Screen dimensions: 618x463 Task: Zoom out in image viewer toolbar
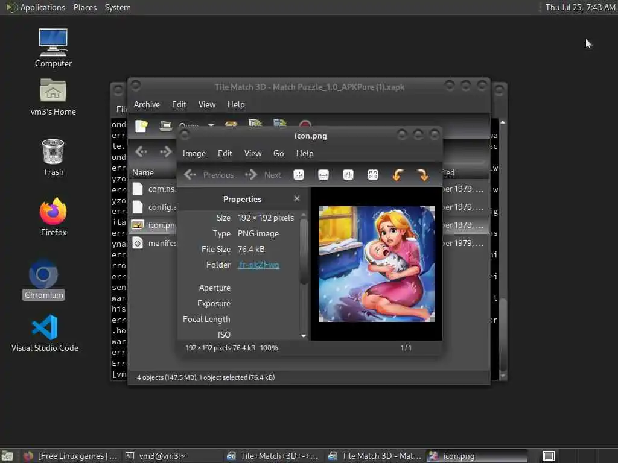coord(323,175)
